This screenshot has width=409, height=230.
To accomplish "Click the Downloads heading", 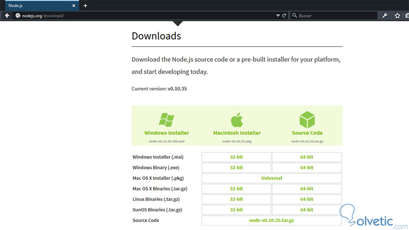I will pyautogui.click(x=156, y=36).
